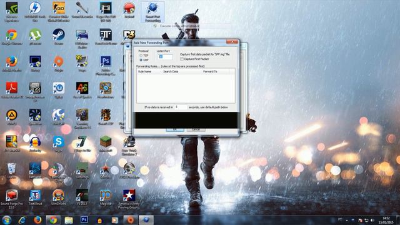Open the SlimDrivers desktop shortcut
This screenshot has height=225, width=400.
(59, 197)
